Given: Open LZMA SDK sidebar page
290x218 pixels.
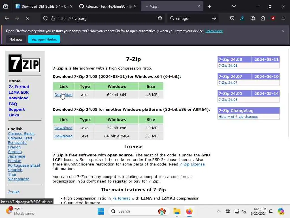Looking at the screenshot, I should (x=18, y=92).
